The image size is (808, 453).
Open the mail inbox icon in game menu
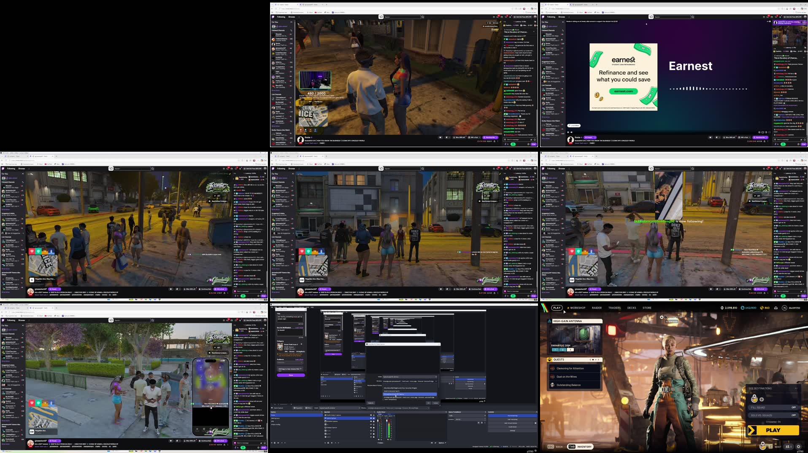[776, 308]
